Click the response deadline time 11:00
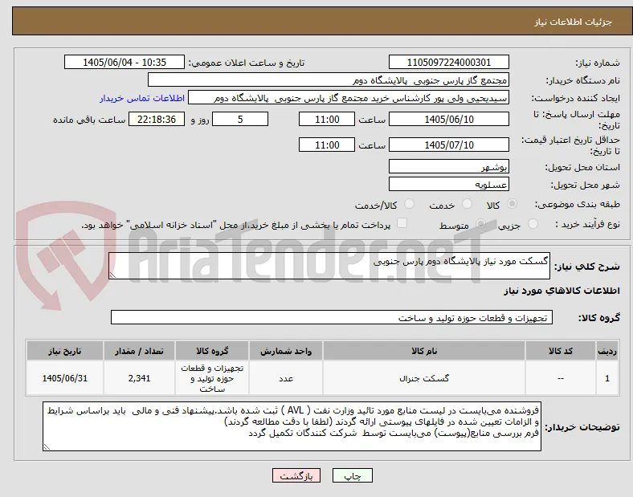633x497 pixels. (x=327, y=120)
